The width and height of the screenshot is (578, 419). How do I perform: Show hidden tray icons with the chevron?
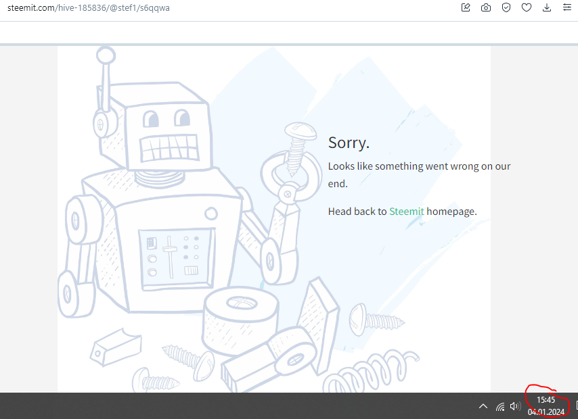tap(483, 406)
